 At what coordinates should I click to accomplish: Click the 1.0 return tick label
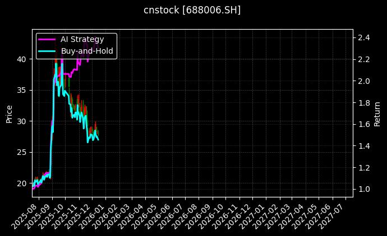(x=364, y=190)
